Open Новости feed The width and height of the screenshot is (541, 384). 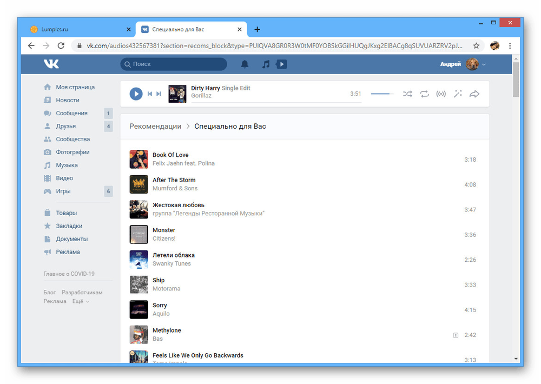68,101
